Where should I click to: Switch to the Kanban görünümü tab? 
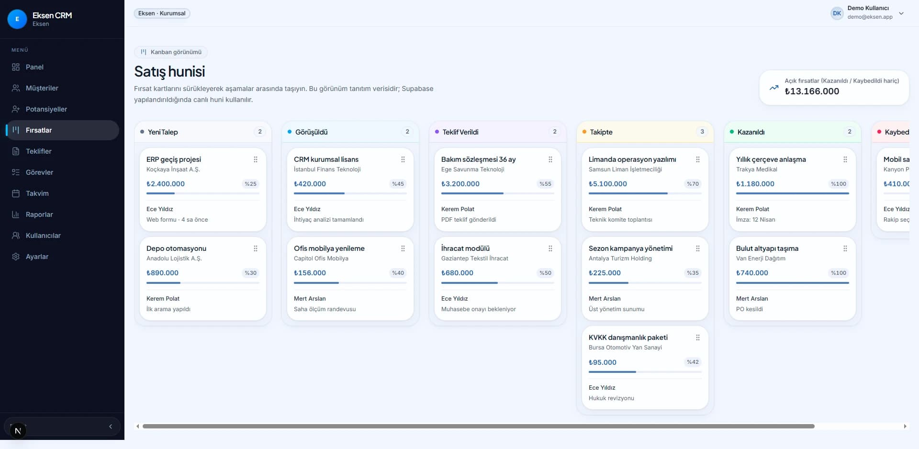click(x=170, y=52)
